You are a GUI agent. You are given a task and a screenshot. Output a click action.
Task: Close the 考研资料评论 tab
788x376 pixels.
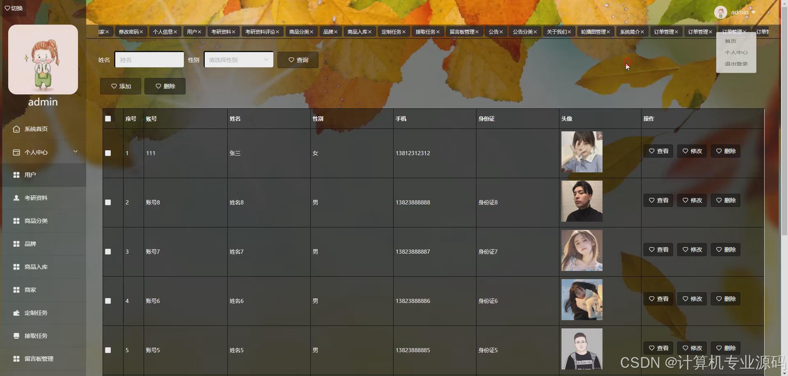[x=277, y=32]
